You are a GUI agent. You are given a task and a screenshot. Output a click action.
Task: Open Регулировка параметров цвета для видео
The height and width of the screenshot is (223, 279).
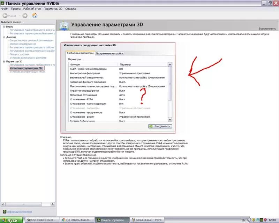(x=32, y=30)
